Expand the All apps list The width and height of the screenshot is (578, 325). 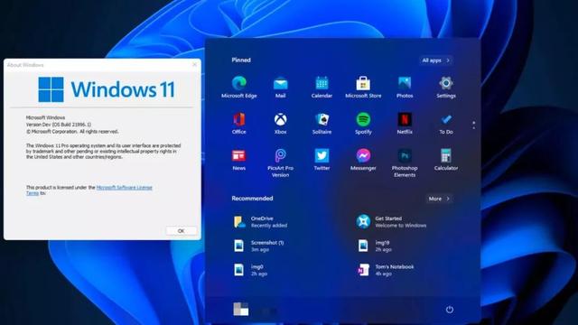coord(435,60)
